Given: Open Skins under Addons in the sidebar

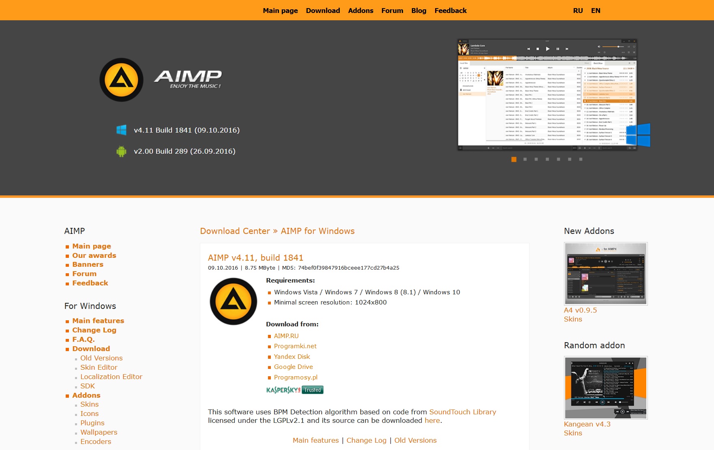Looking at the screenshot, I should [x=89, y=404].
